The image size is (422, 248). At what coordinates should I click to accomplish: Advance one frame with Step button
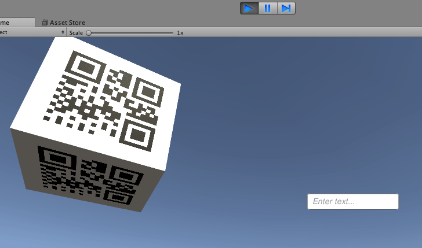coord(286,8)
